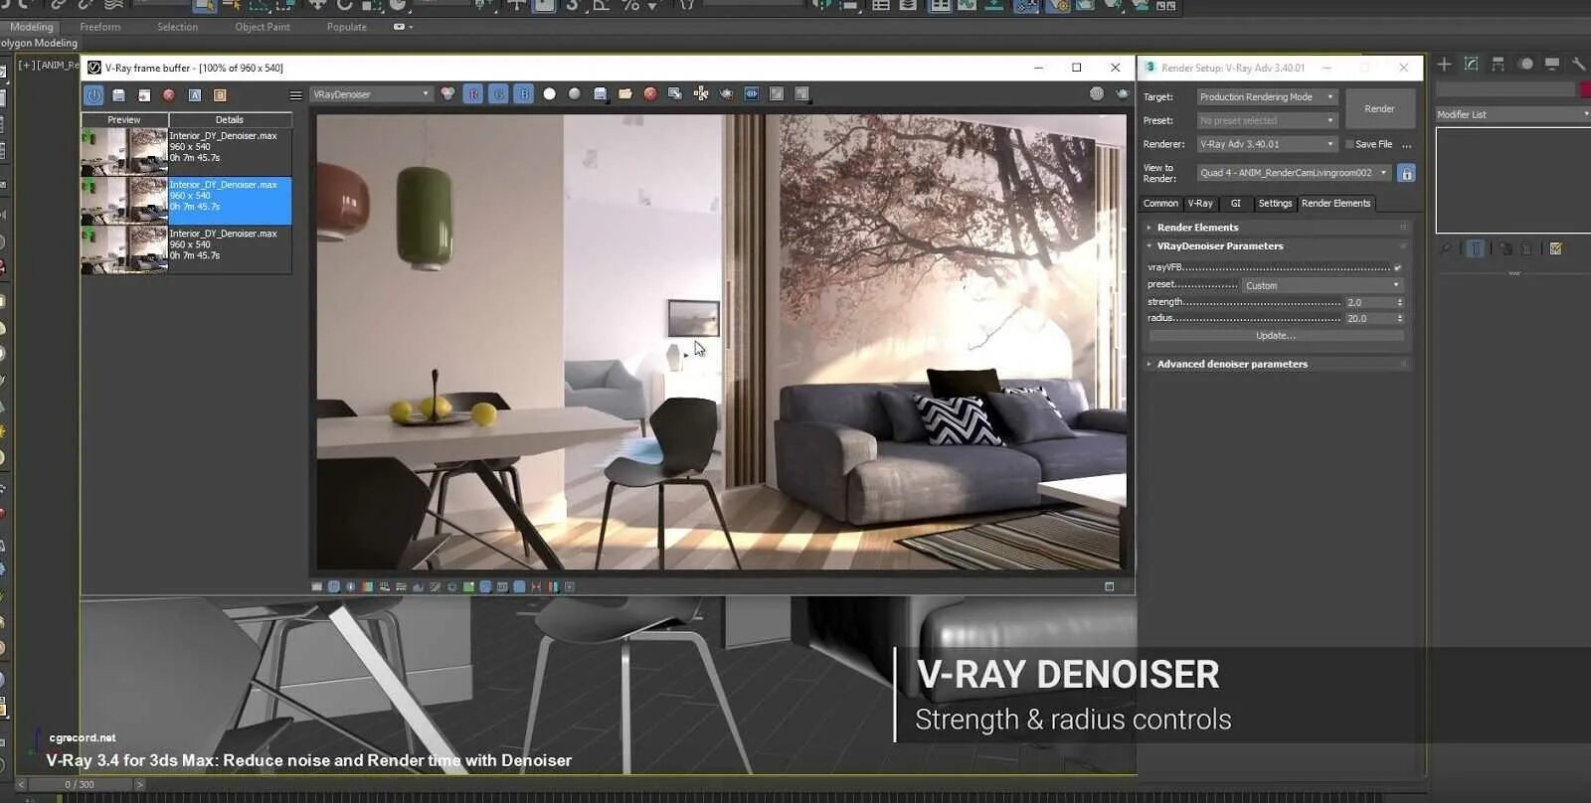The width and height of the screenshot is (1591, 803).
Task: Switch to Render Elements tab
Action: [x=1335, y=204]
